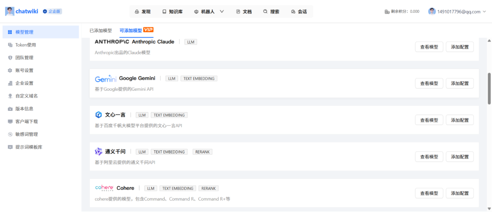Click the user avatar beside the email
This screenshot has height=222, width=492.
click(432, 11)
